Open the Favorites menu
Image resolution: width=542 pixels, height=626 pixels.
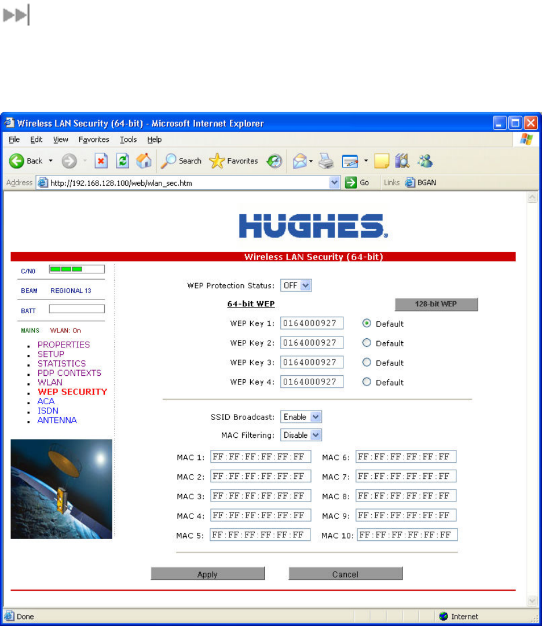click(x=94, y=140)
